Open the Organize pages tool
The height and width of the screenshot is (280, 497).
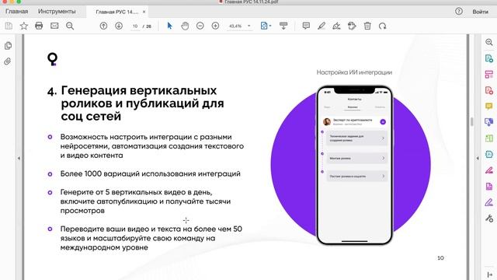click(489, 138)
